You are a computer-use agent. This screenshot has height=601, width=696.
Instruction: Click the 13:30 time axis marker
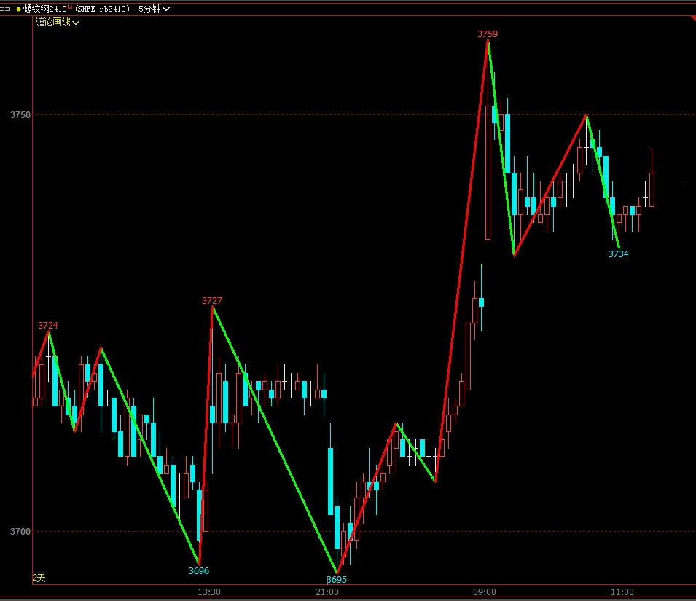[x=209, y=592]
